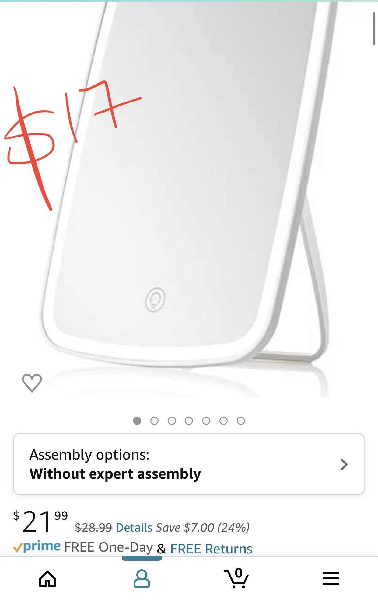The image size is (378, 600).
Task: Select the third image carousel dot
Action: 172,421
